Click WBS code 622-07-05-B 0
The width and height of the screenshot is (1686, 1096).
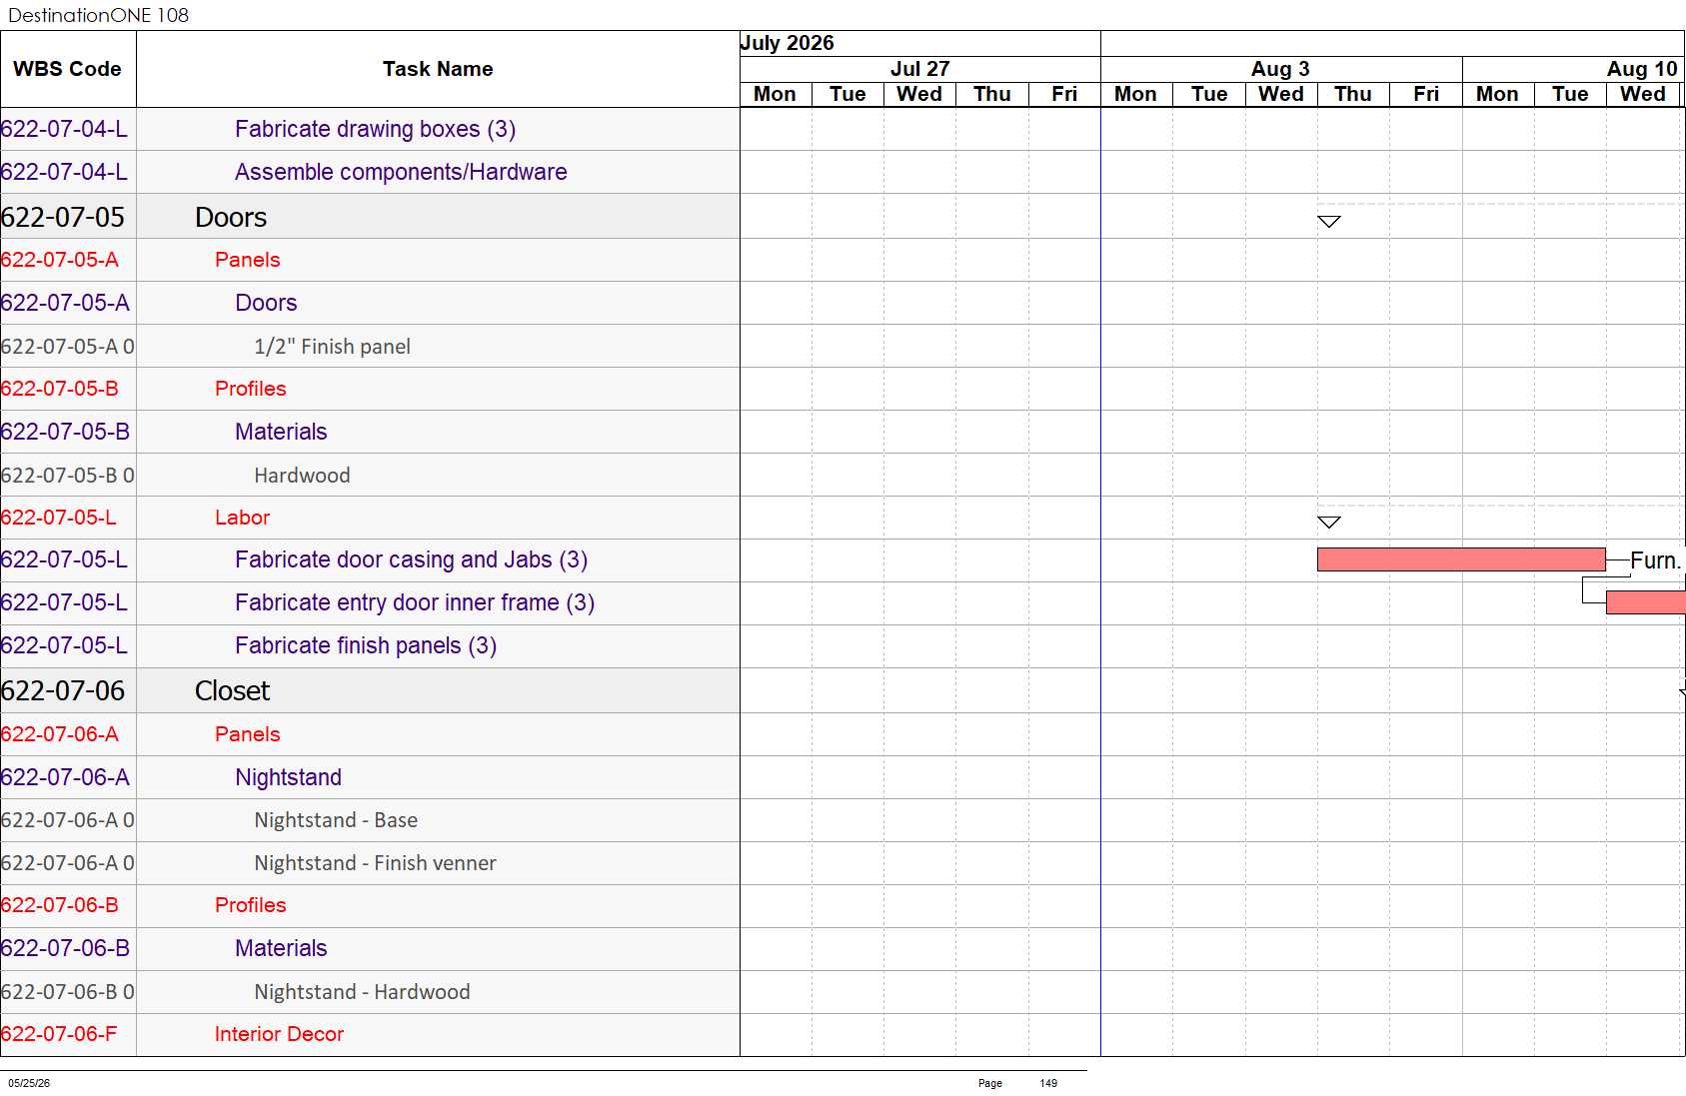(x=68, y=476)
